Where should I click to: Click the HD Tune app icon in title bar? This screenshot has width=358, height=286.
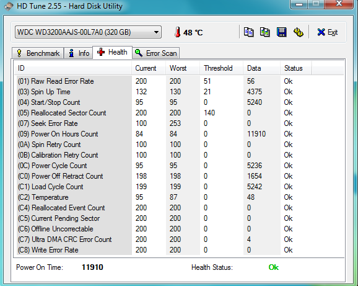(x=9, y=6)
